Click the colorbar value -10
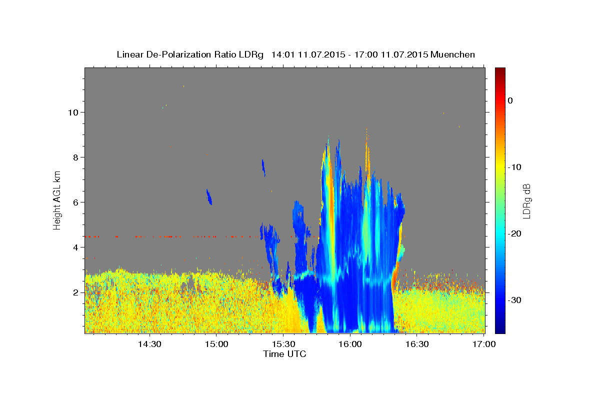Screen dimensions: 600x400 point(514,167)
